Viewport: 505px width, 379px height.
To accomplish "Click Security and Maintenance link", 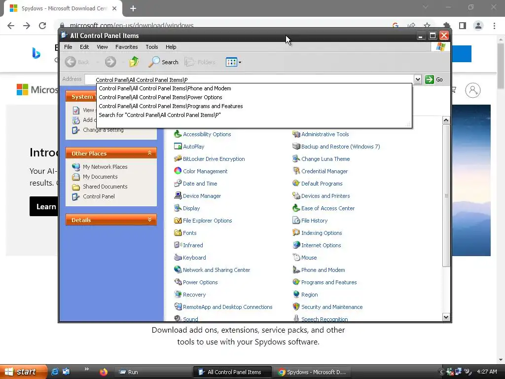I will pyautogui.click(x=332, y=307).
